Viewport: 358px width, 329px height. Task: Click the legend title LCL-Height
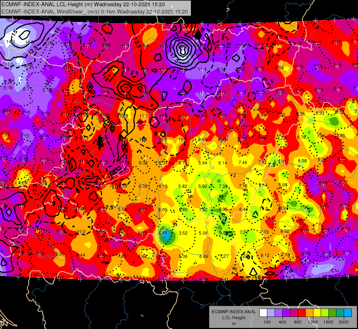coord(234,318)
